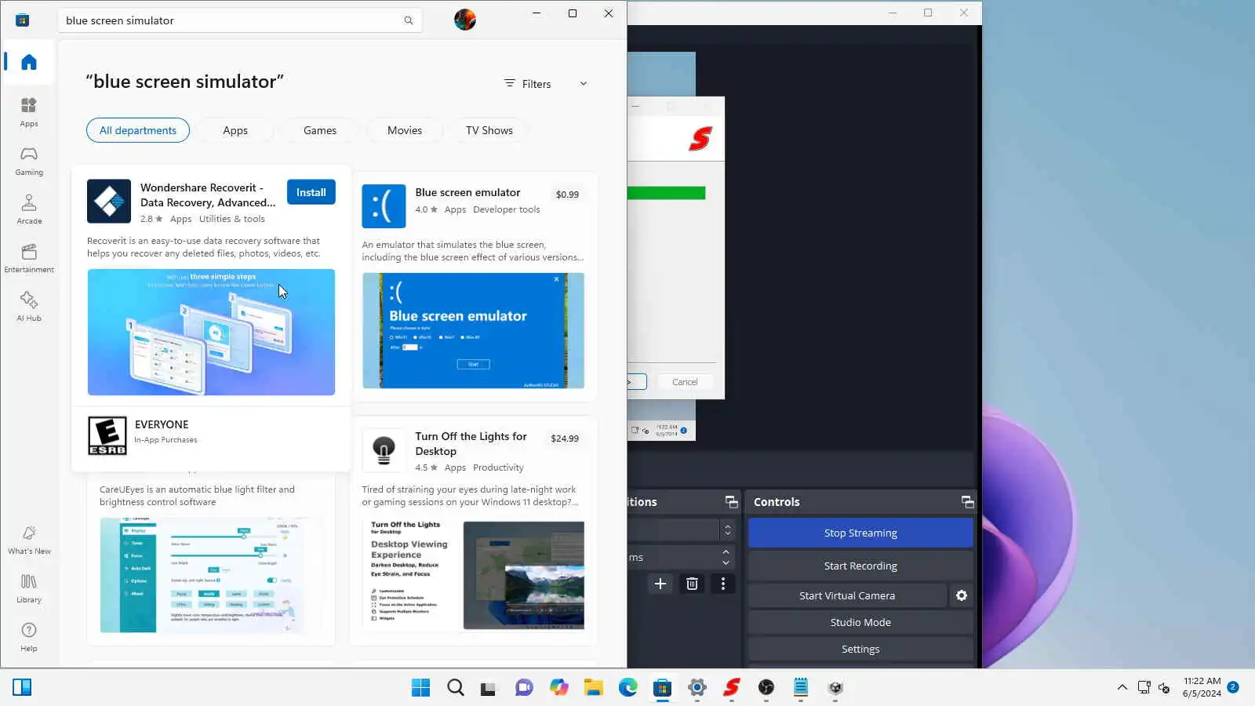The width and height of the screenshot is (1255, 706).
Task: Enable Studio Mode in OBS
Action: [x=860, y=622]
